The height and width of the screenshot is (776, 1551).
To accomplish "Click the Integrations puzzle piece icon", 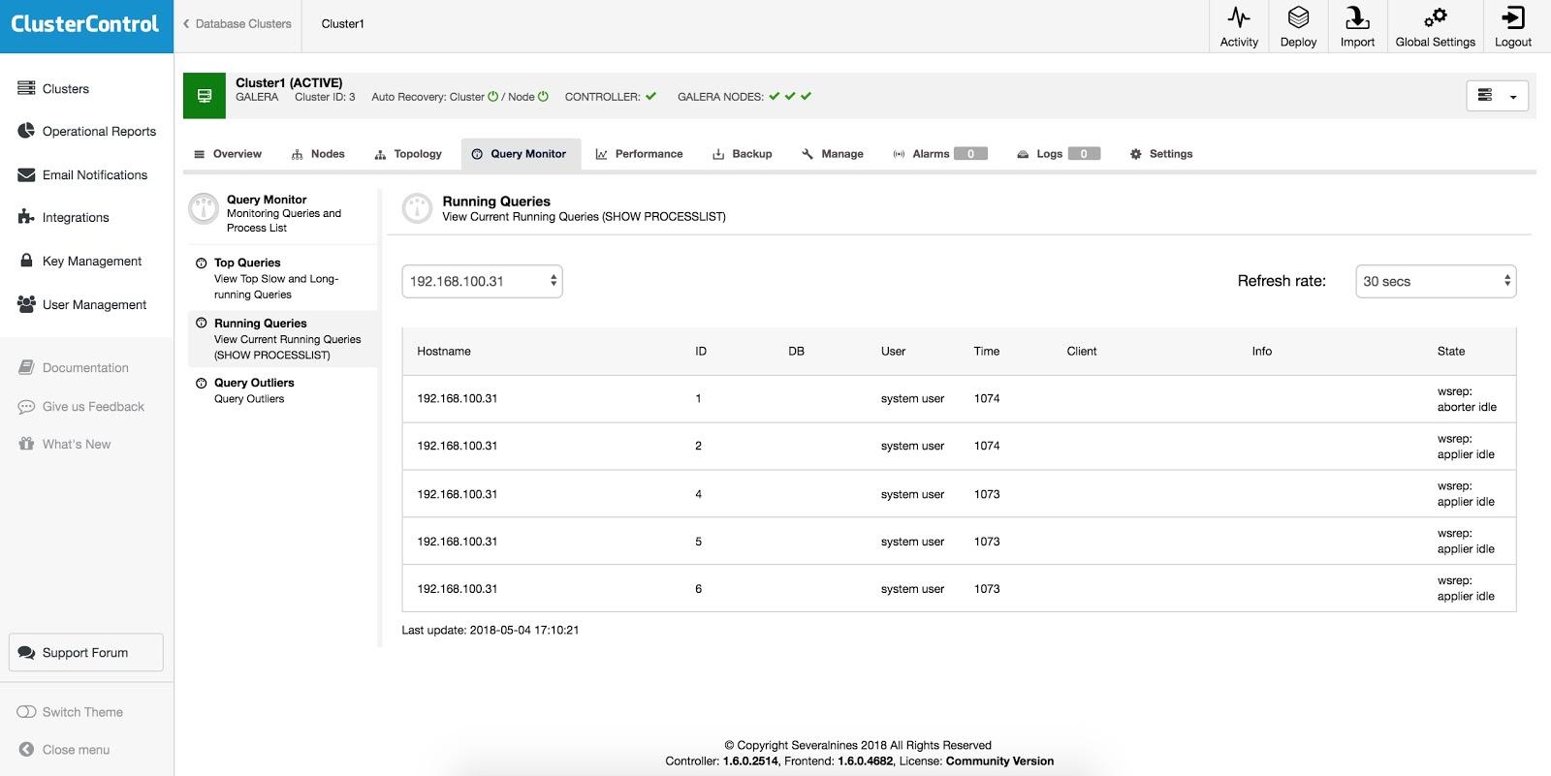I will coord(26,217).
